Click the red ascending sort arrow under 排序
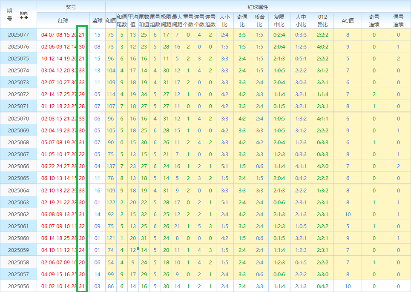 click(21, 18)
